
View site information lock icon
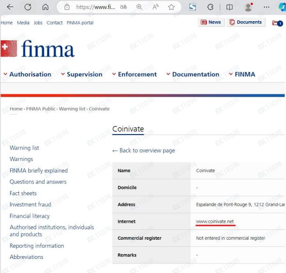tap(67, 7)
